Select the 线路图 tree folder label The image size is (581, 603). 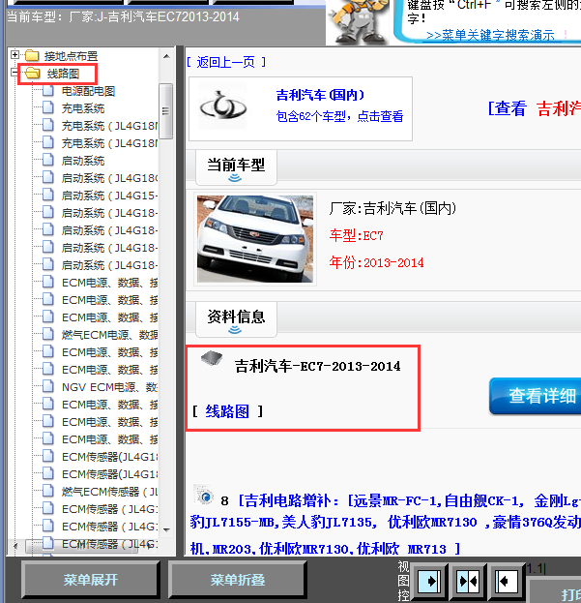pyautogui.click(x=64, y=74)
